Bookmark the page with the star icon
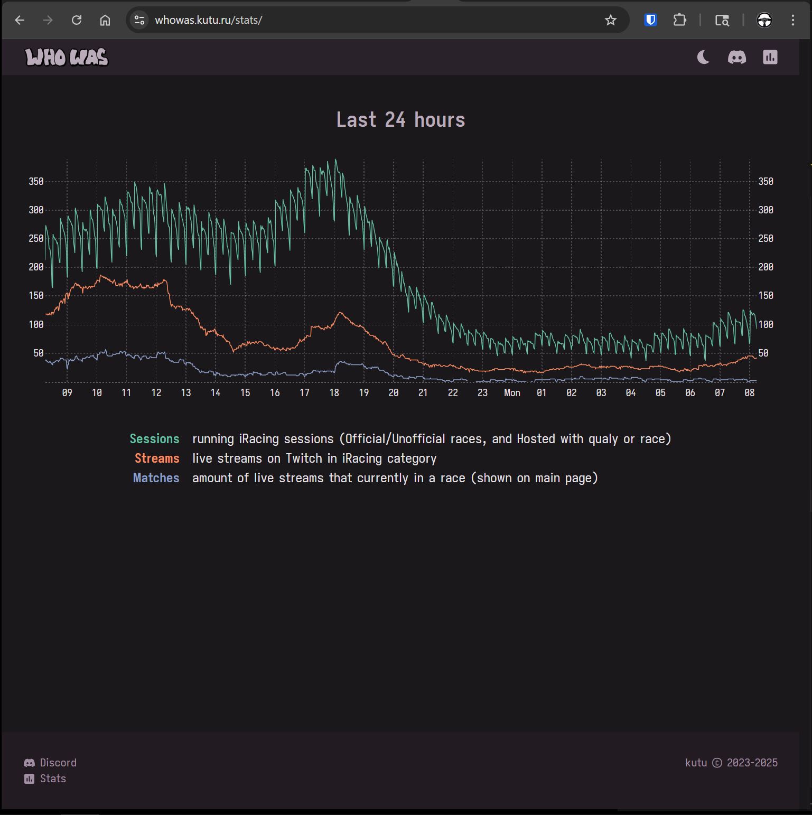Image resolution: width=812 pixels, height=815 pixels. 610,20
